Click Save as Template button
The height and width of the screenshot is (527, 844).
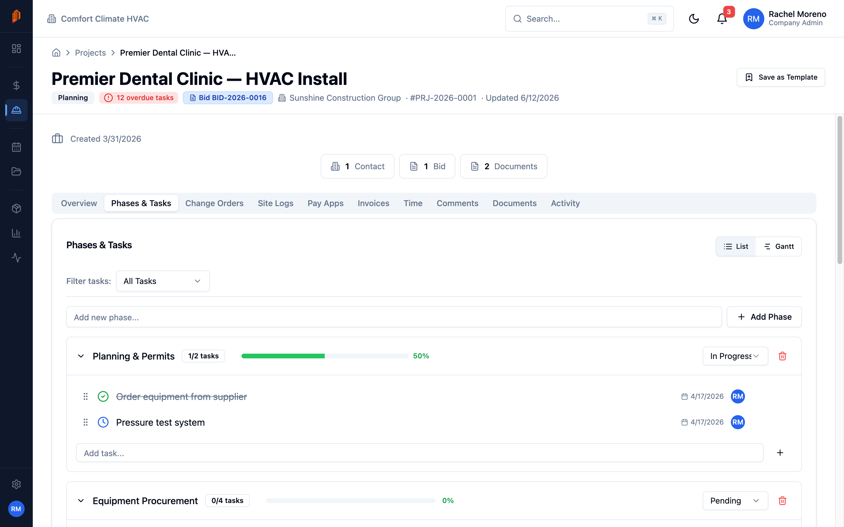780,77
